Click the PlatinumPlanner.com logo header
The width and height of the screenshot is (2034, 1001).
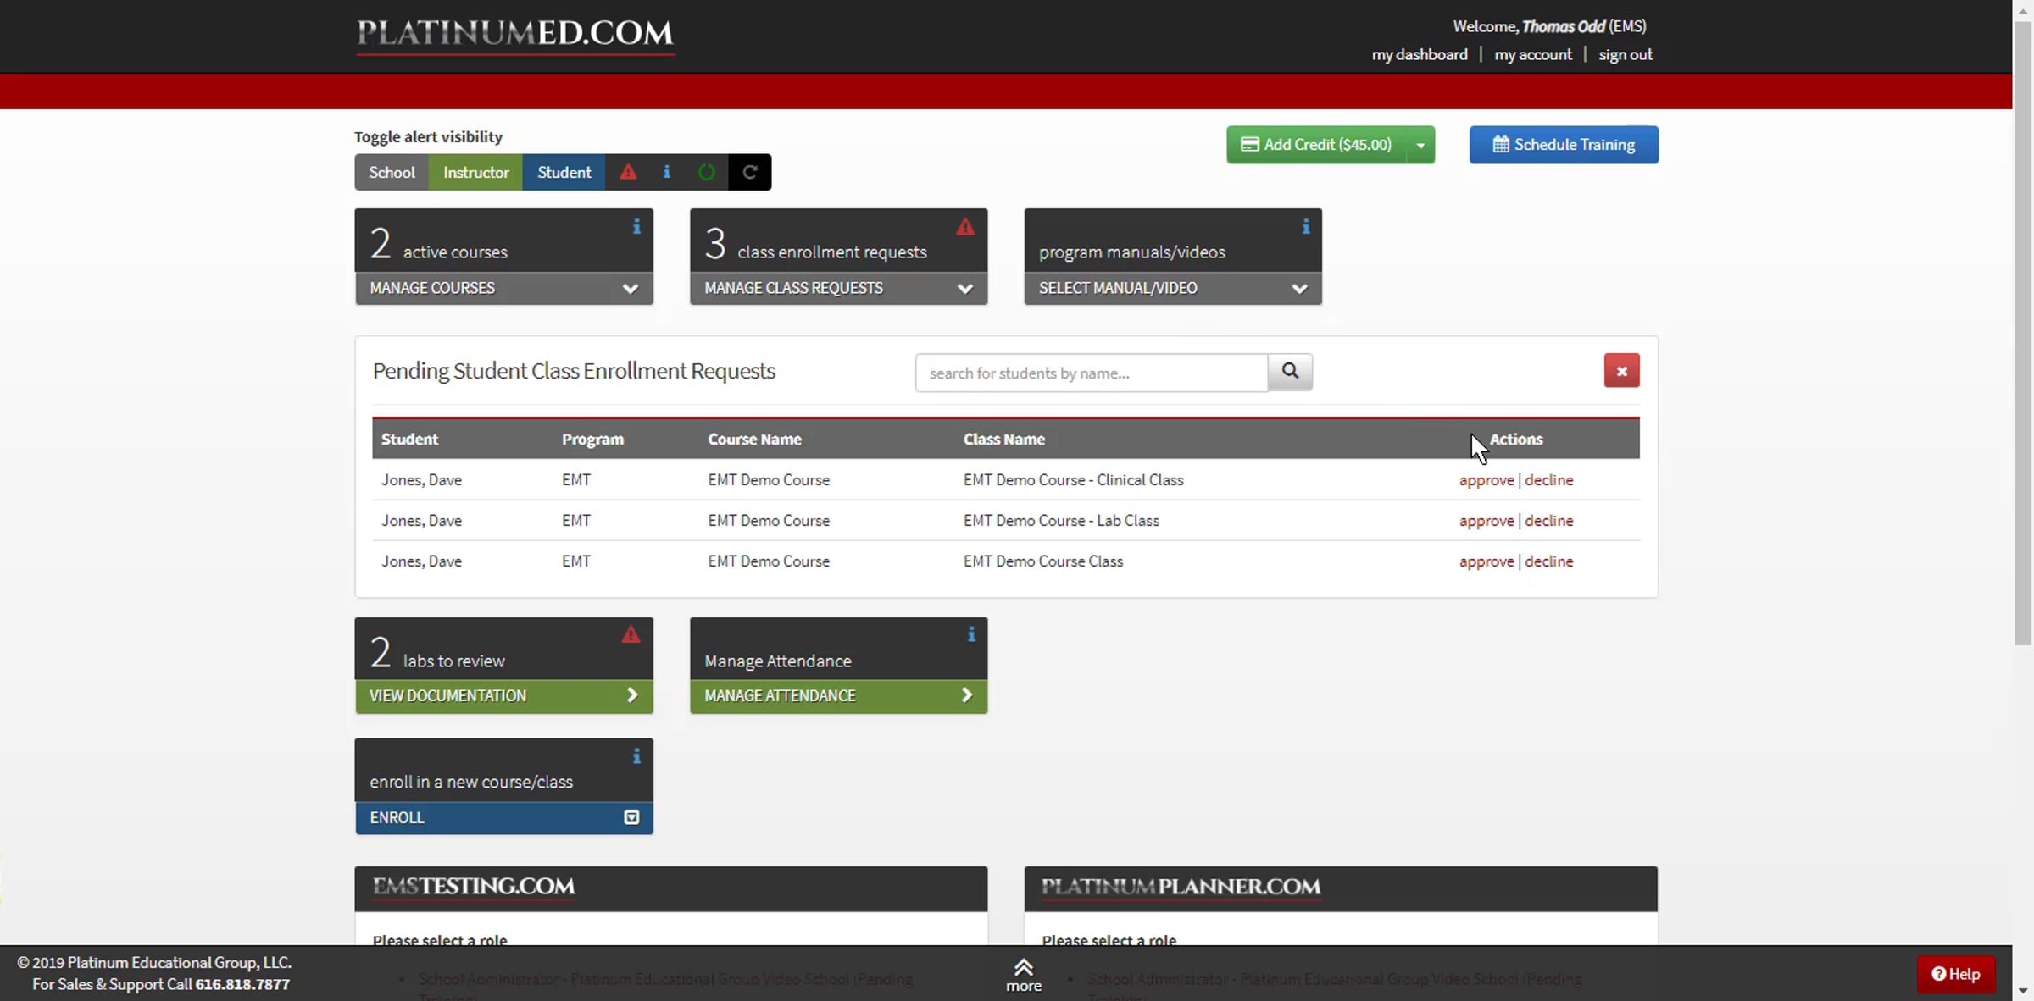[x=1181, y=887]
